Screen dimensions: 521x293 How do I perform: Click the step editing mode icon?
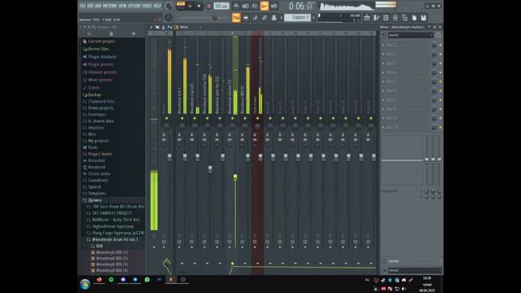[x=255, y=18]
